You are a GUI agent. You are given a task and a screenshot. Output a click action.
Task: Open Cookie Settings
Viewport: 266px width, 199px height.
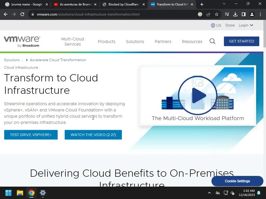coord(237,181)
